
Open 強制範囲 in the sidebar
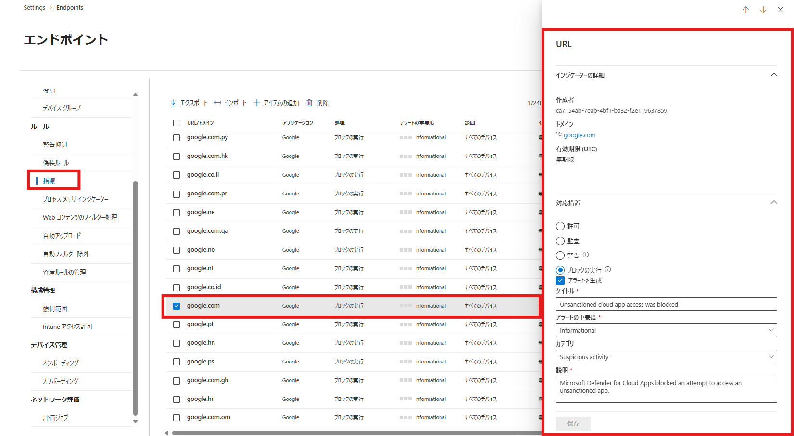[x=55, y=309]
